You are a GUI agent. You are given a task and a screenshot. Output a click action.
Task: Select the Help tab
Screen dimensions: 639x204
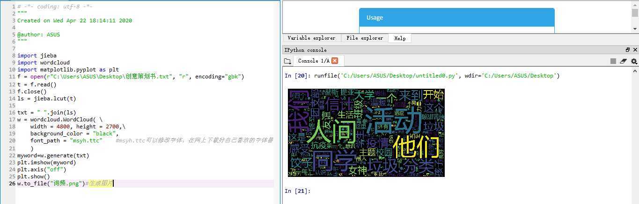click(x=400, y=38)
